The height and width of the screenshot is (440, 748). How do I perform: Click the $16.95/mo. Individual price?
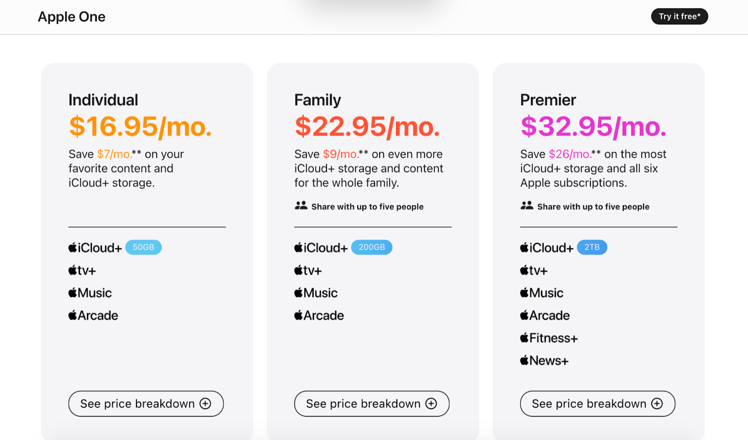tap(140, 126)
